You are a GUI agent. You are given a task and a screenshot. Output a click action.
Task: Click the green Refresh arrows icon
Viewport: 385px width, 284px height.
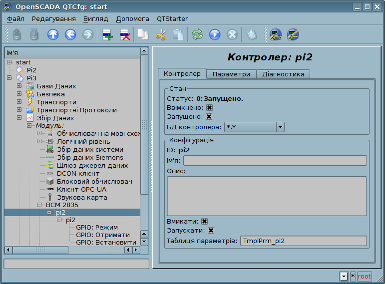197,34
